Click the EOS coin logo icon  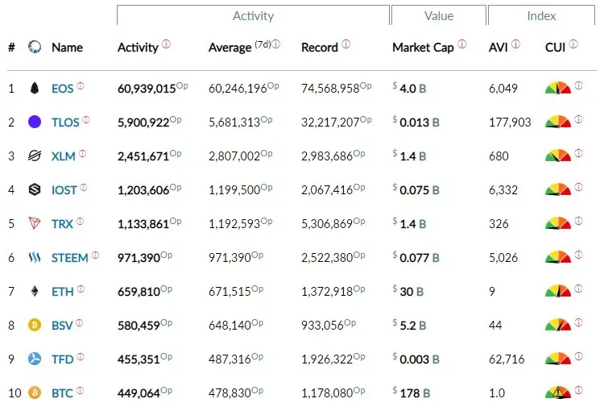(x=35, y=88)
